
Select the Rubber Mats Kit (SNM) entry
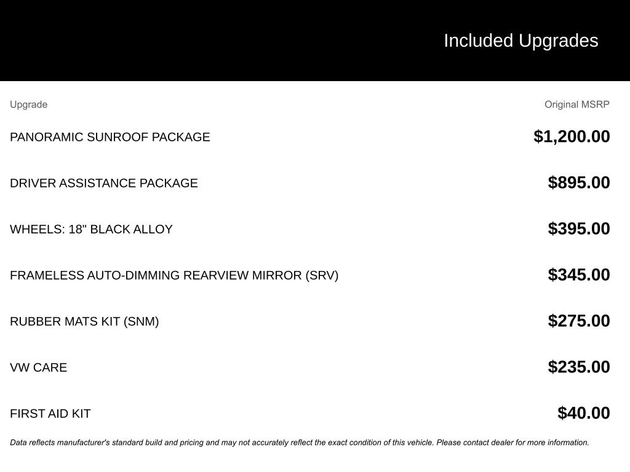84,321
